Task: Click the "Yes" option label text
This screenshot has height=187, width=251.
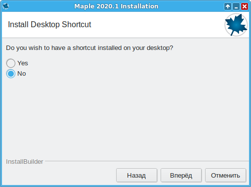Action: [23, 63]
